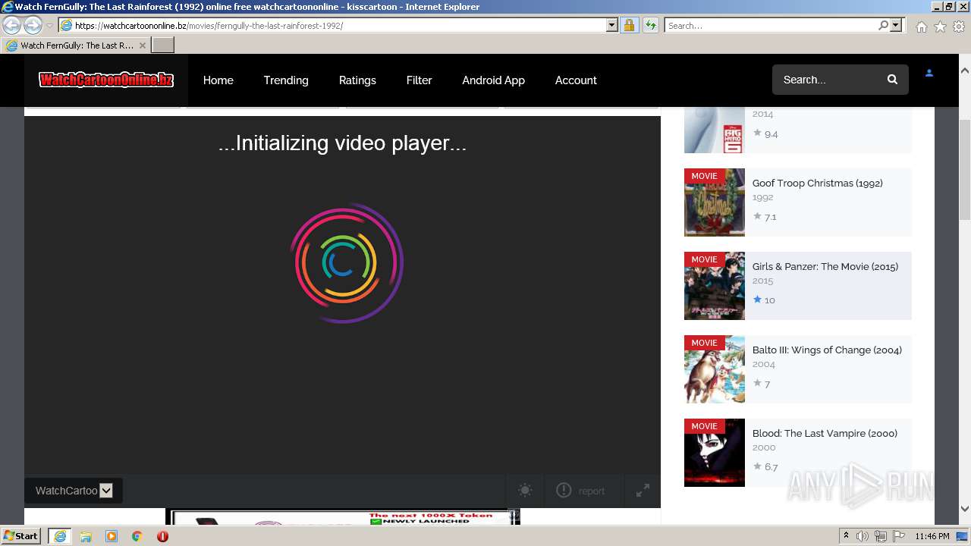The height and width of the screenshot is (546, 971).
Task: Open the Trending page
Action: [286, 80]
